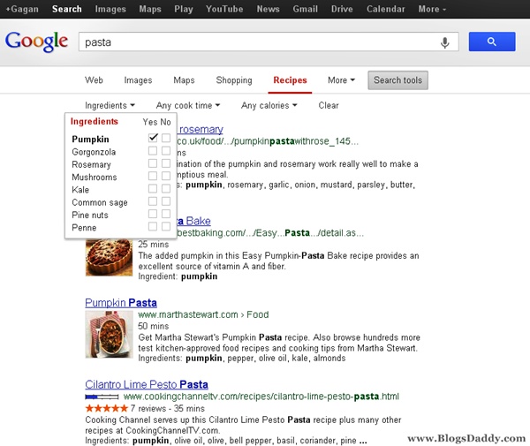The image size is (530, 446).
Task: Tick the Yes checkbox for Kale
Action: [x=153, y=188]
